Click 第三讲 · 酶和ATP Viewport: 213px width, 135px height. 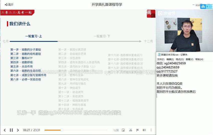tap(22, 58)
